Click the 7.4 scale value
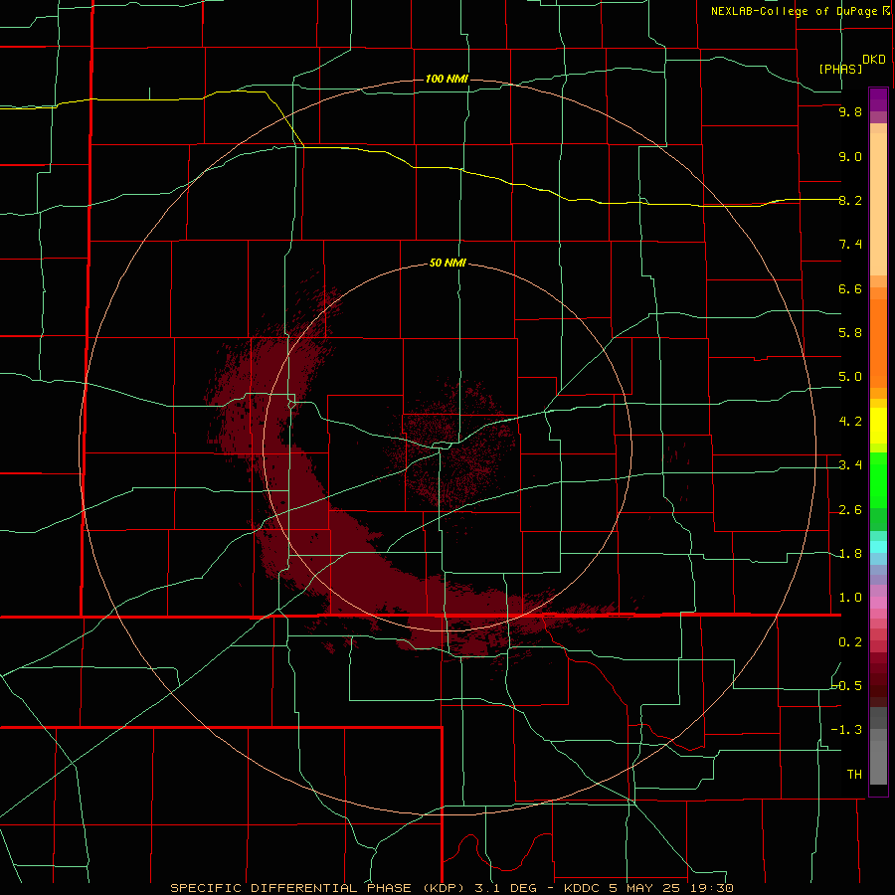The image size is (895, 895). tap(850, 245)
